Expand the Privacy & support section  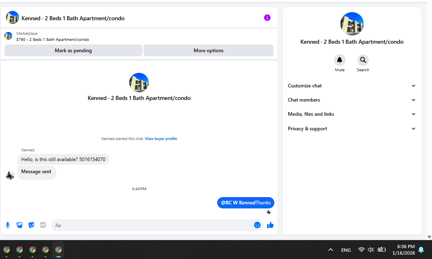[352, 129]
